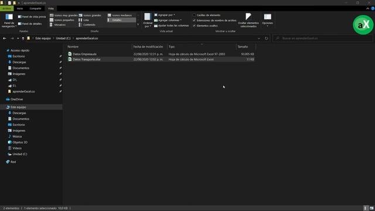This screenshot has height=211, width=375.
Task: Switch to the Compartir tab
Action: 35,8
